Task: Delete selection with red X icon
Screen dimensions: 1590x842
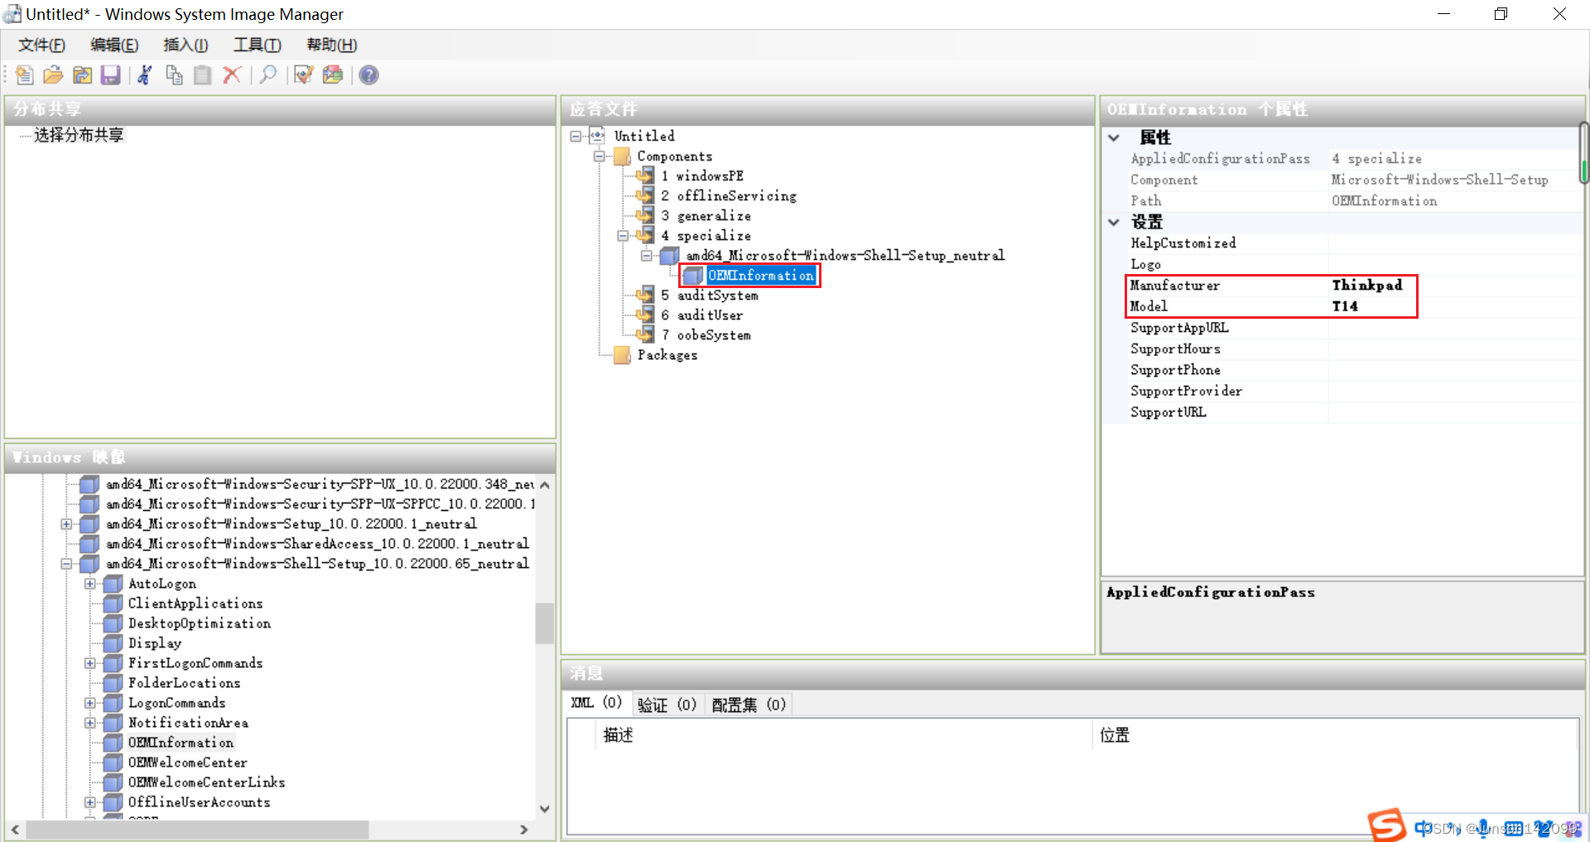Action: (232, 75)
